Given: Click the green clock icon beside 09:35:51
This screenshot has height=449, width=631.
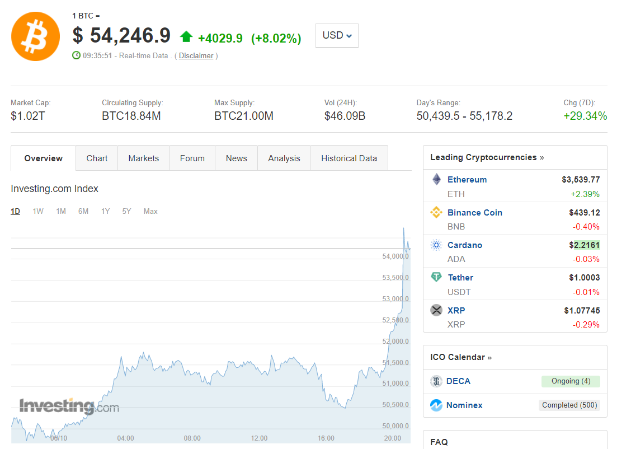Looking at the screenshot, I should 77,55.
